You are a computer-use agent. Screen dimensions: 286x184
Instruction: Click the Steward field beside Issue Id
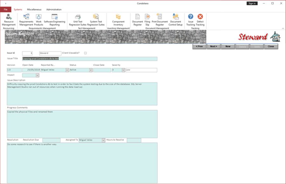click(50, 53)
